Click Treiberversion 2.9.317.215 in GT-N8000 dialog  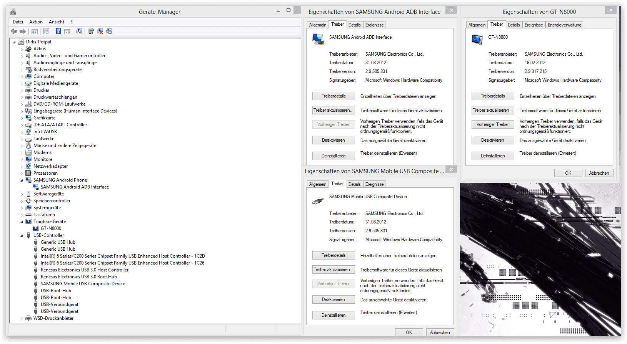(x=535, y=71)
